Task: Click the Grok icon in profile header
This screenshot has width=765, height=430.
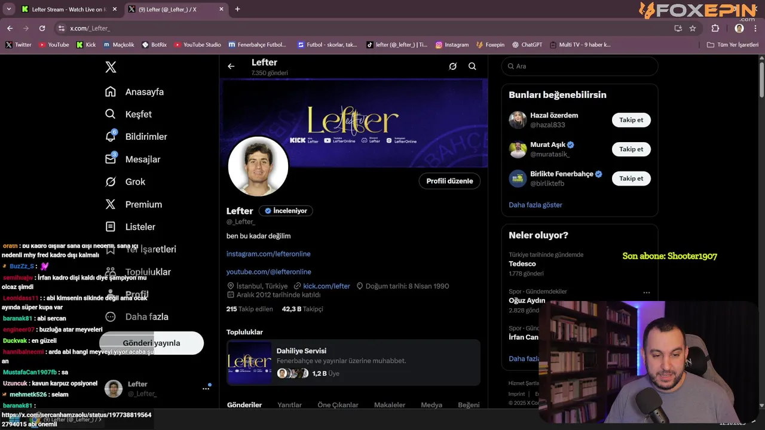Action: 453,66
